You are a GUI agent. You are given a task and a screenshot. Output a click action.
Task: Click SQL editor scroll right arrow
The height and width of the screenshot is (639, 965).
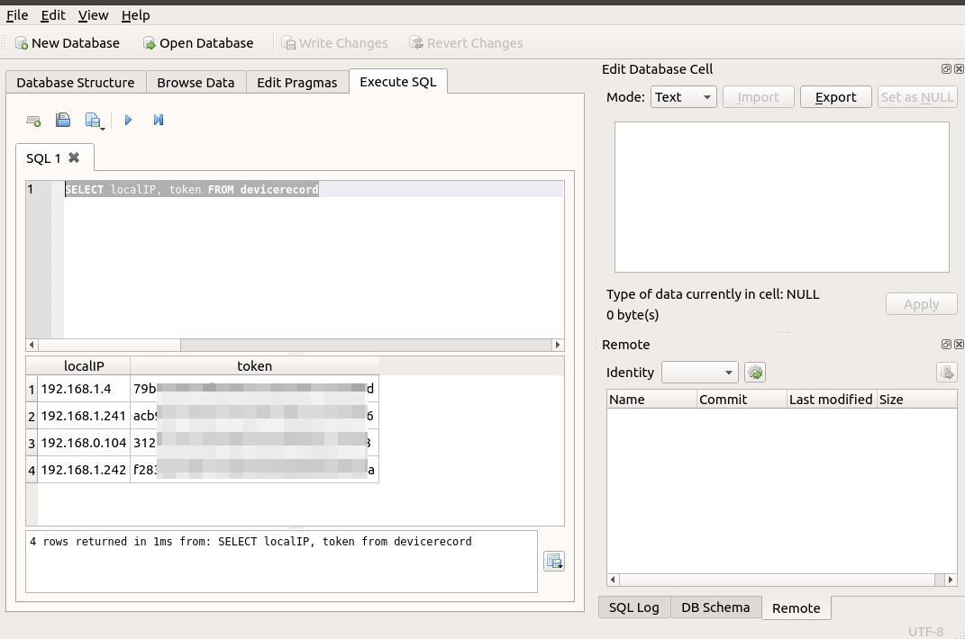[558, 345]
